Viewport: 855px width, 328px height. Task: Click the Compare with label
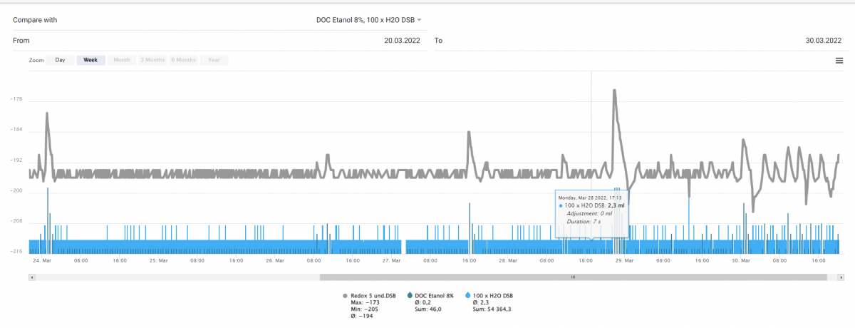coord(35,20)
